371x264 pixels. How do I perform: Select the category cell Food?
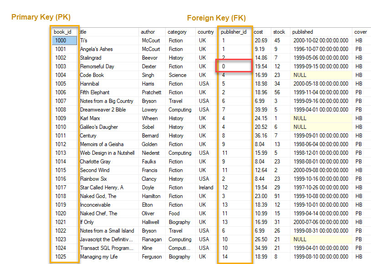[174, 213]
